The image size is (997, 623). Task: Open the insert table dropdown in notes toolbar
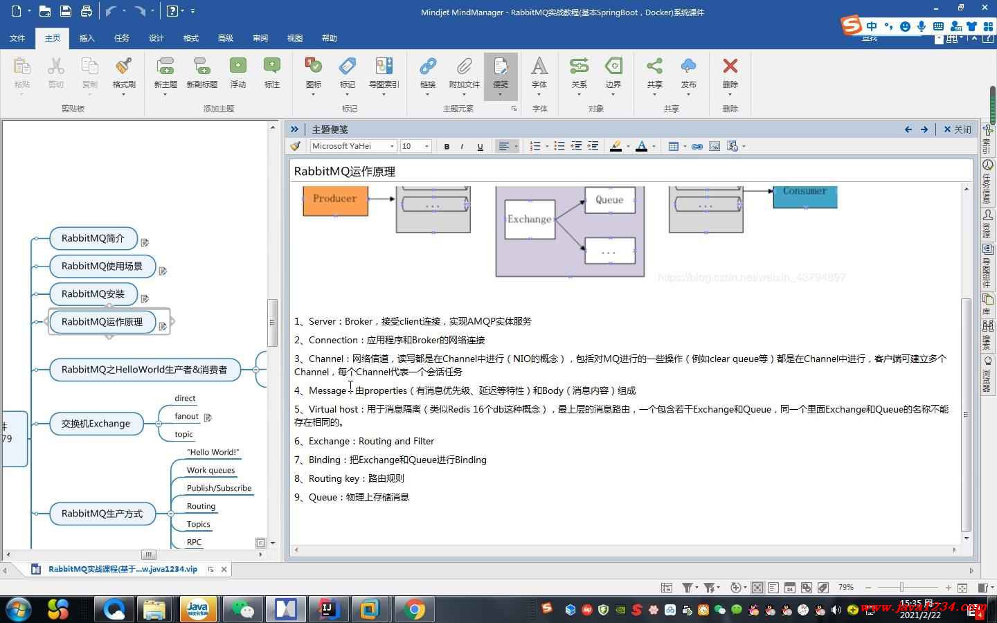pyautogui.click(x=685, y=146)
